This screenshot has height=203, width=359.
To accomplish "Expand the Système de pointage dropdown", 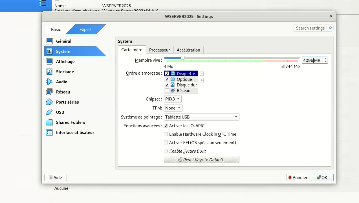I will [201, 117].
